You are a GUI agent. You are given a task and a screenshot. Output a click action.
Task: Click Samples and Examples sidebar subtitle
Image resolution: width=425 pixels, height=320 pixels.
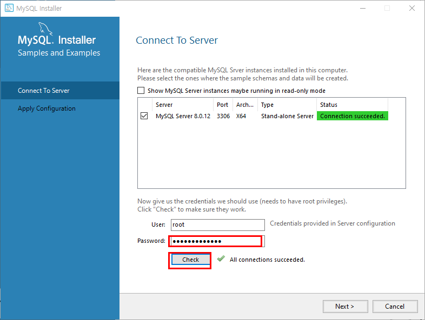[x=59, y=53]
